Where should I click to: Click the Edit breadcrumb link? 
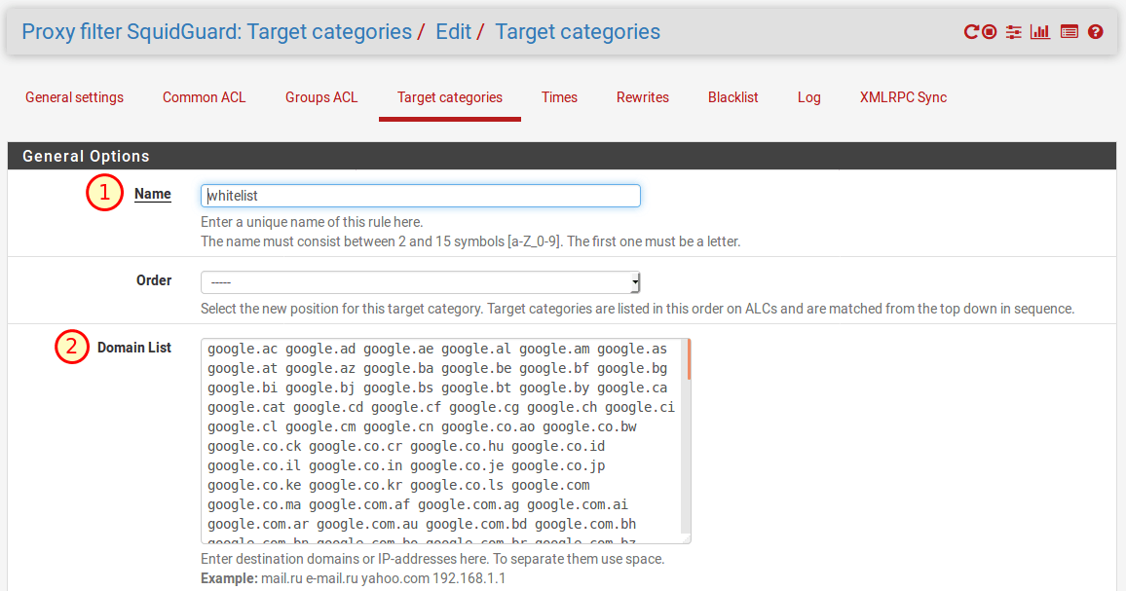tap(453, 32)
